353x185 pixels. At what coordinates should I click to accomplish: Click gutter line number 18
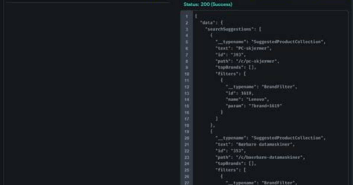click(187, 125)
